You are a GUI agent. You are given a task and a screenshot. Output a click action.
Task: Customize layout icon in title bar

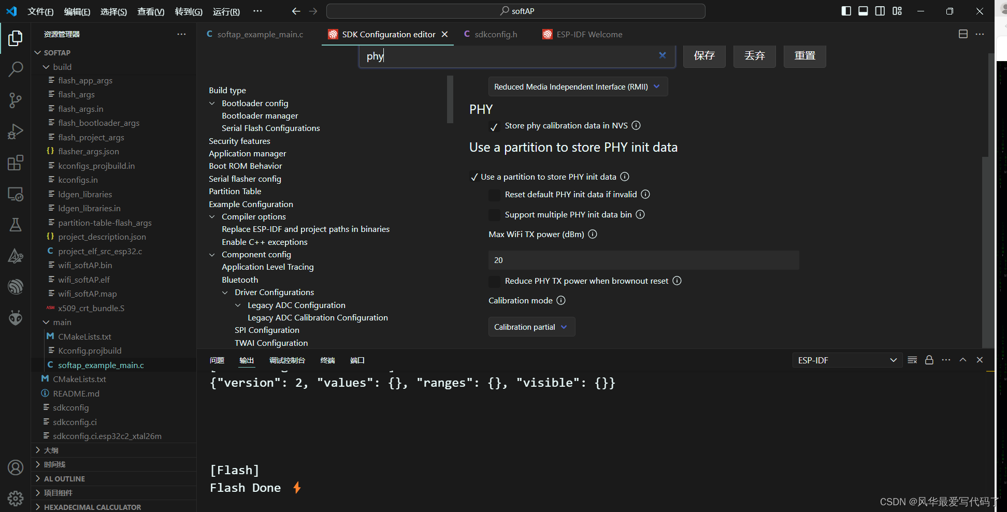(897, 11)
